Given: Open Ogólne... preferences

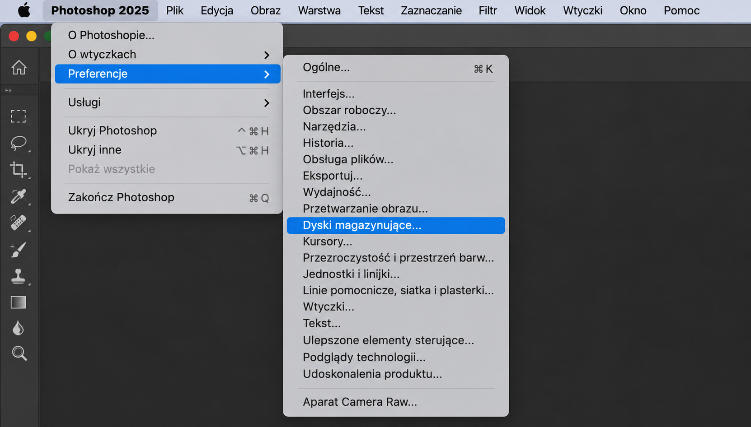Looking at the screenshot, I should [396, 68].
